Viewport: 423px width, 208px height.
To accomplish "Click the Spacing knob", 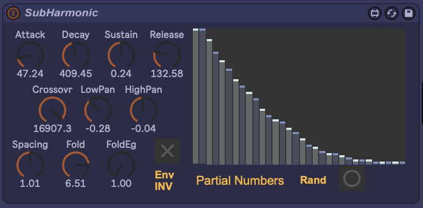I will (x=30, y=165).
